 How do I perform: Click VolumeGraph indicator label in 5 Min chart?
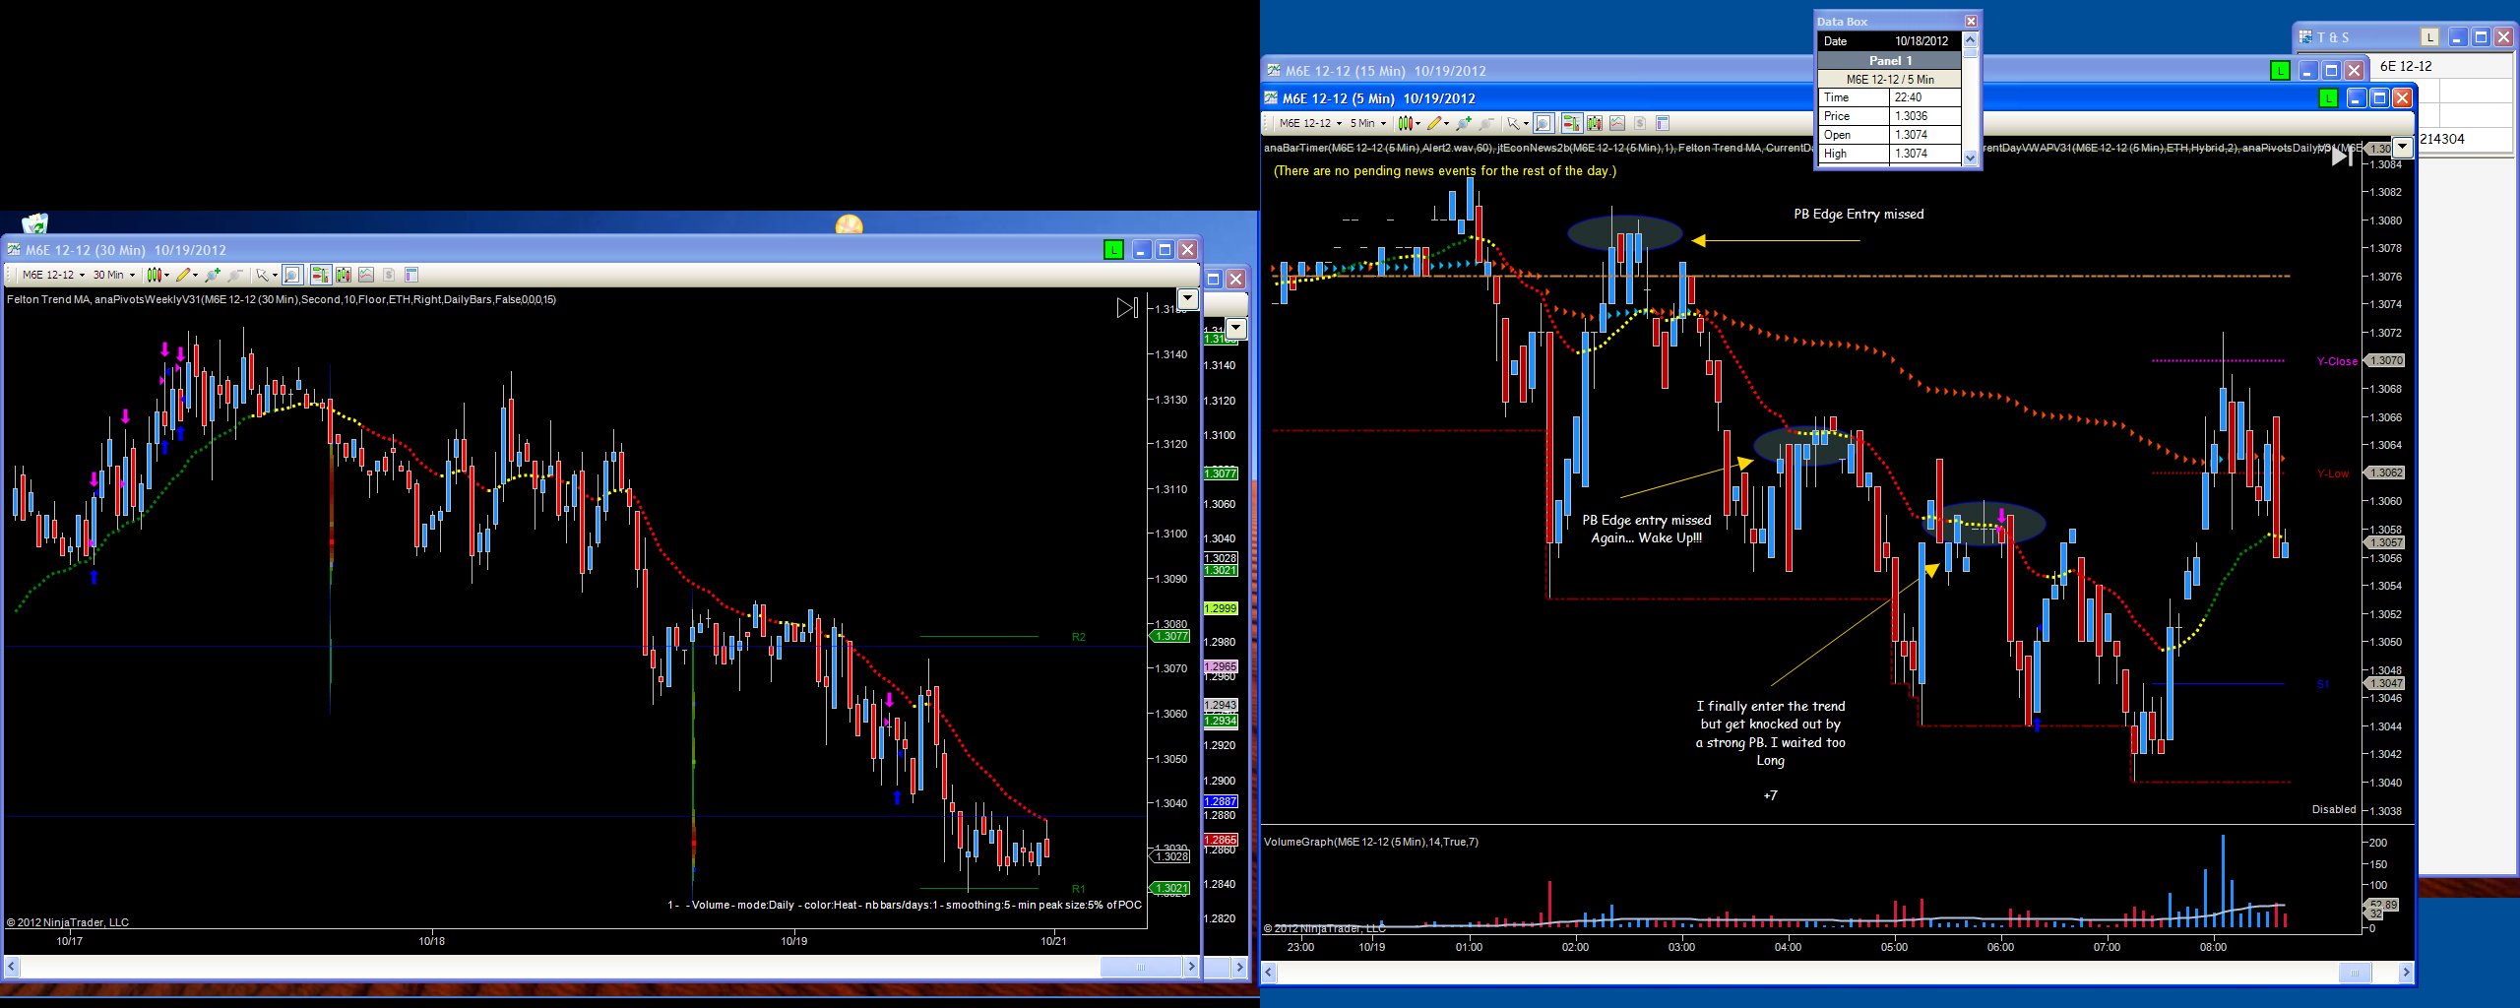tap(1371, 842)
